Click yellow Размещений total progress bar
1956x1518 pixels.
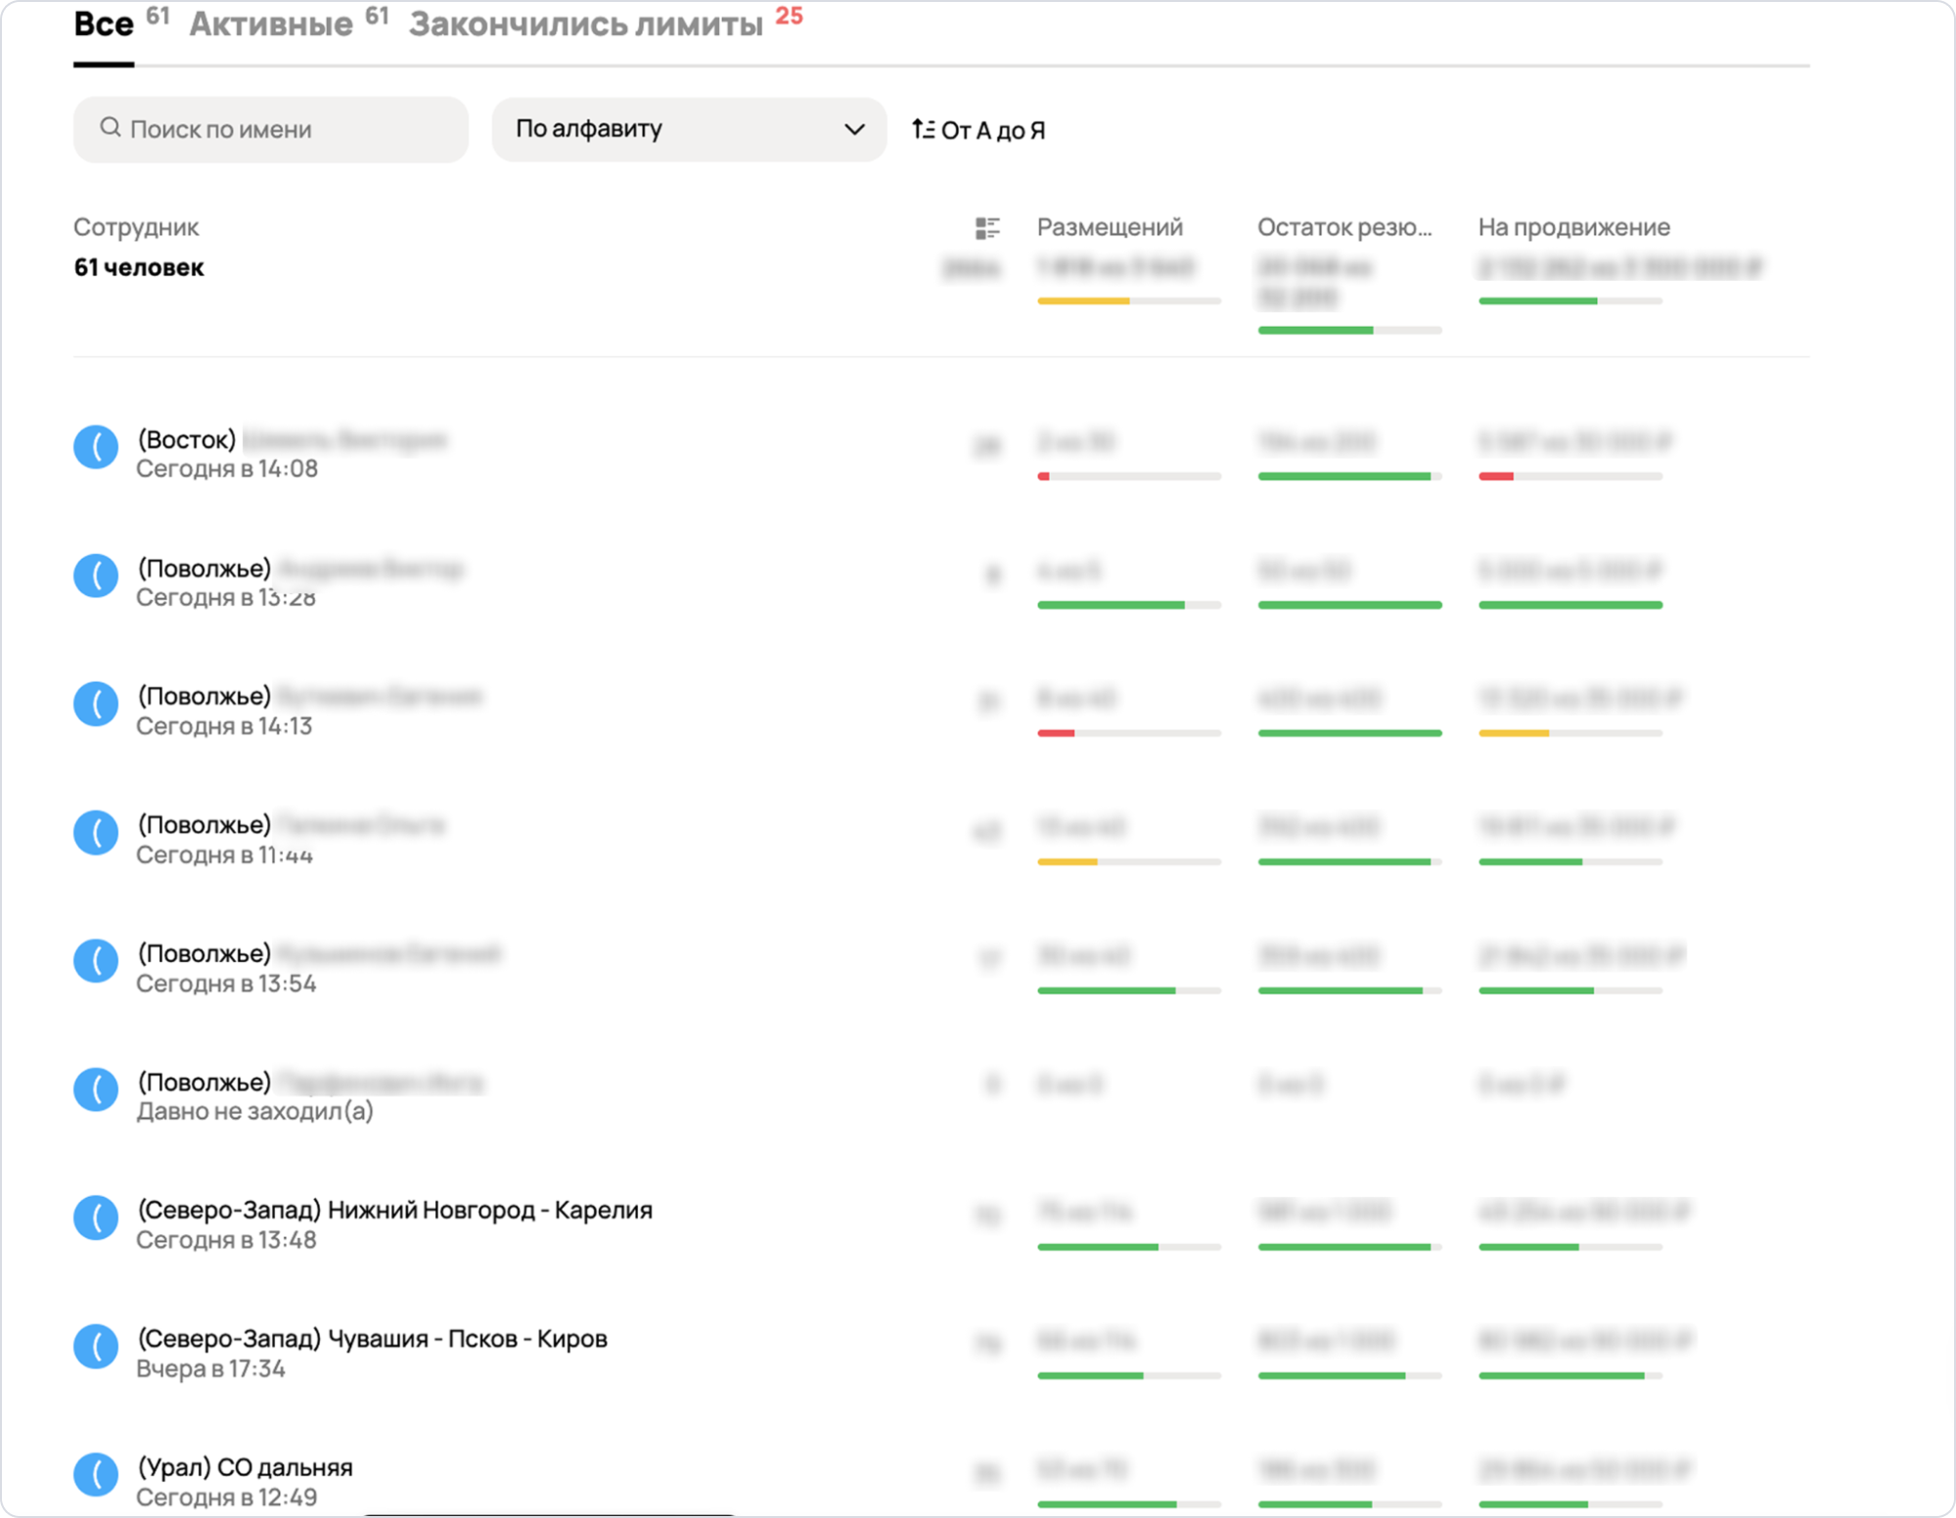click(1083, 301)
